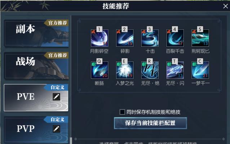Click the preset list scrollbar
The image size is (230, 144).
click(x=71, y=141)
